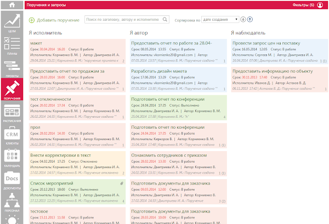Click Статус: Выполнено in Список мероприятий card
329x224 pixels.
tap(83, 189)
